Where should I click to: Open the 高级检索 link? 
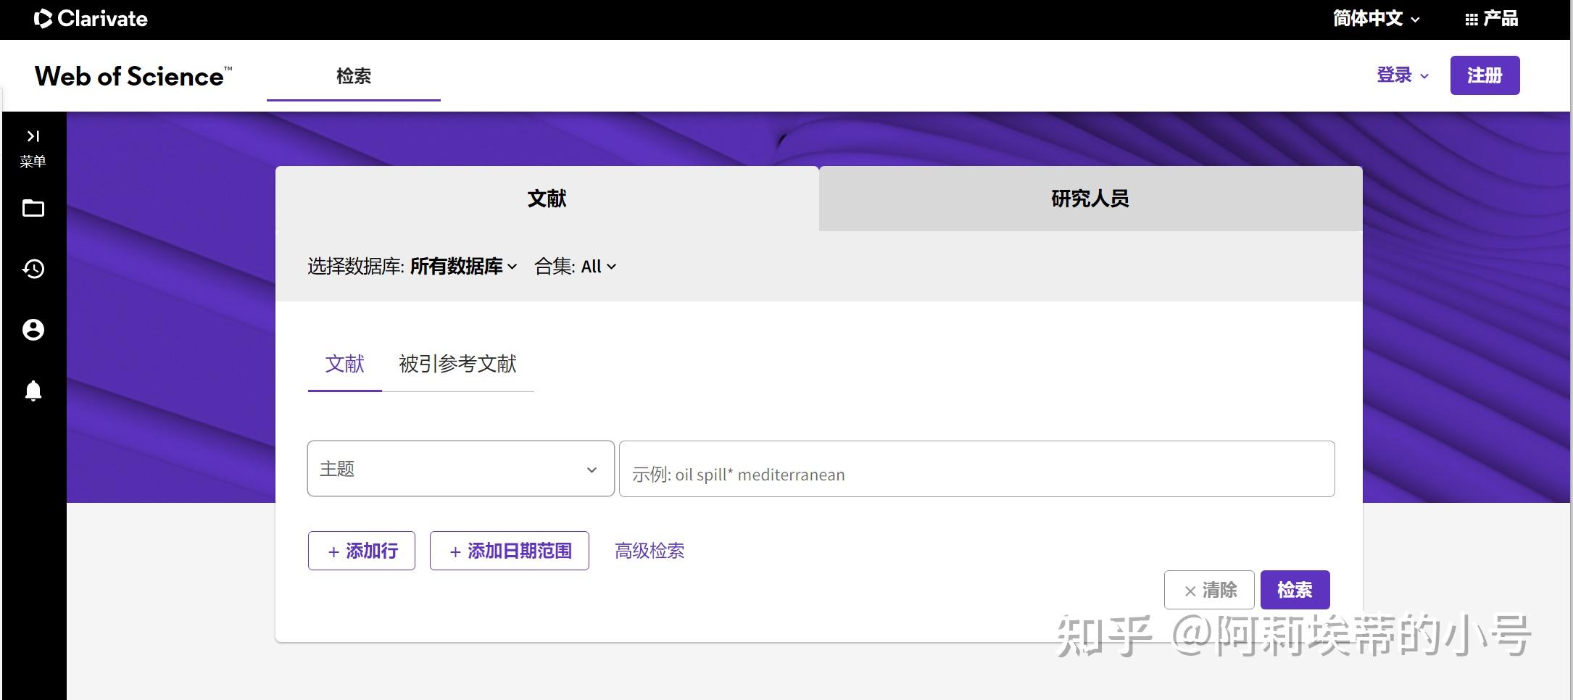[649, 551]
